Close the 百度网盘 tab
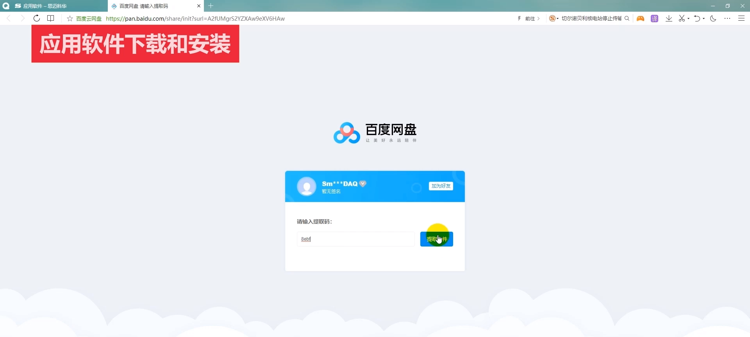 [199, 6]
